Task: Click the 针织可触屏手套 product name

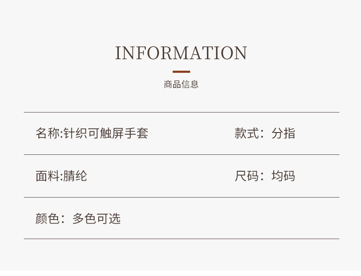Action: pos(106,133)
